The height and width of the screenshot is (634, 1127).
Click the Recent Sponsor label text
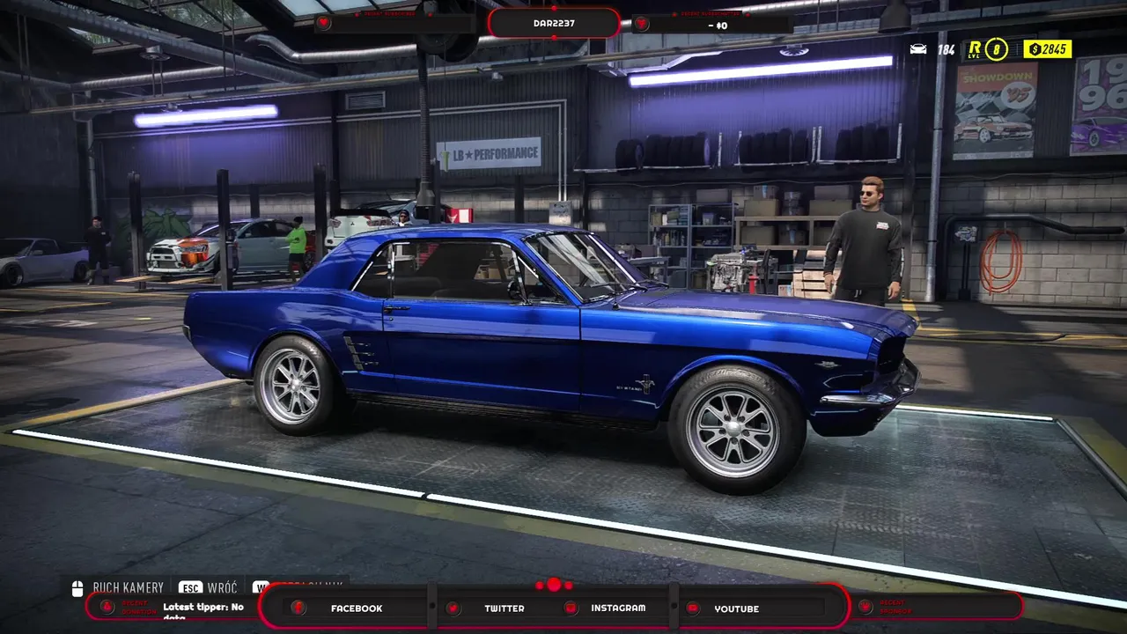click(x=895, y=607)
